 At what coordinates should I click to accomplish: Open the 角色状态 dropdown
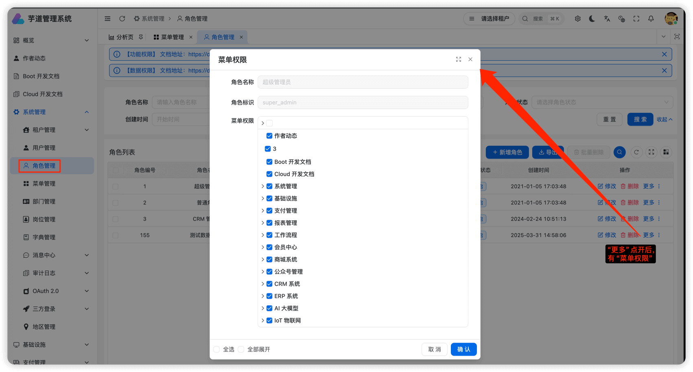pyautogui.click(x=602, y=102)
